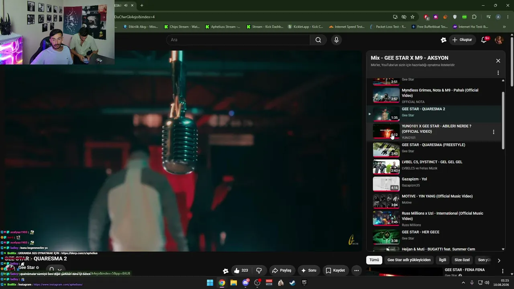Viewport: 514px width, 289px height.
Task: Close the Mix playlist panel
Action: pos(498,61)
